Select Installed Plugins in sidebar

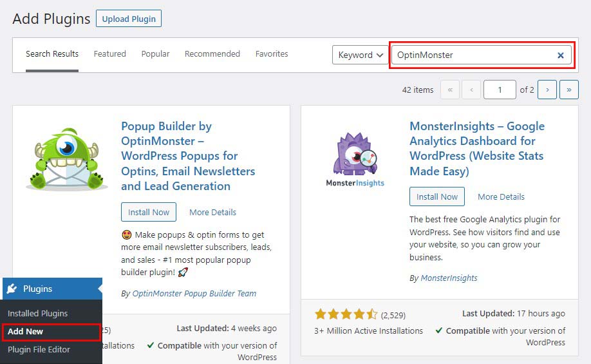38,314
